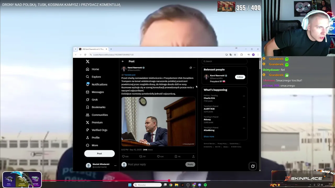This screenshot has width=335, height=188.
Task: Open options for #drony trend
Action: coord(244,117)
